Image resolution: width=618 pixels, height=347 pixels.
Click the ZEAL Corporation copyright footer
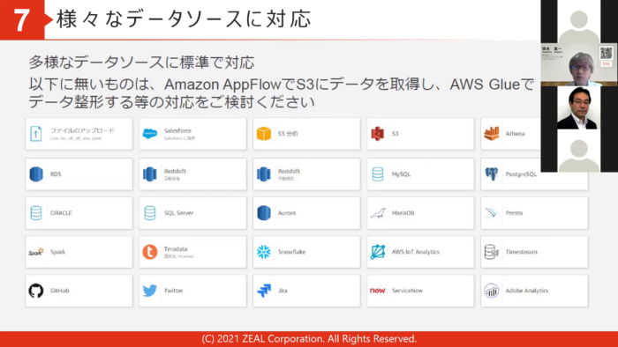pyautogui.click(x=309, y=339)
